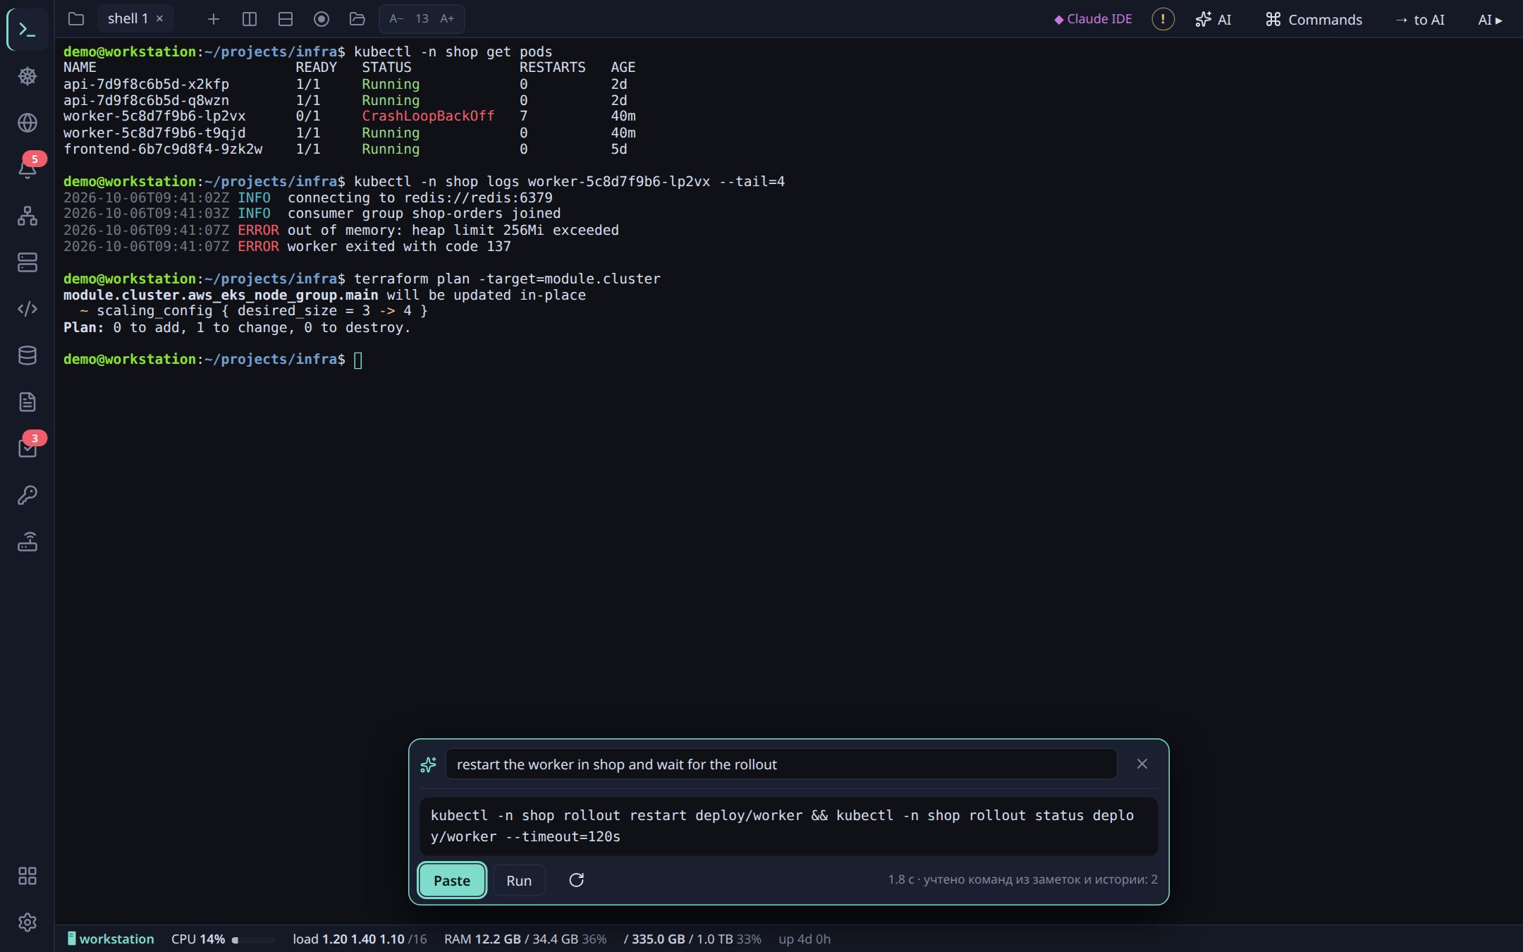The width and height of the screenshot is (1523, 952).
Task: Click the workstation host label in status bar
Action: click(111, 939)
